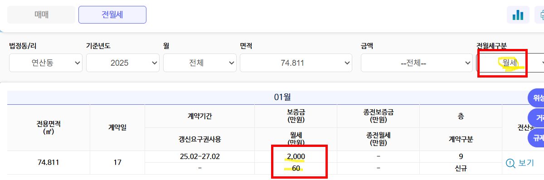This screenshot has width=544, height=180.
Task: Open the 법정동/리 dropdown showing 연산동
Action: tap(46, 63)
